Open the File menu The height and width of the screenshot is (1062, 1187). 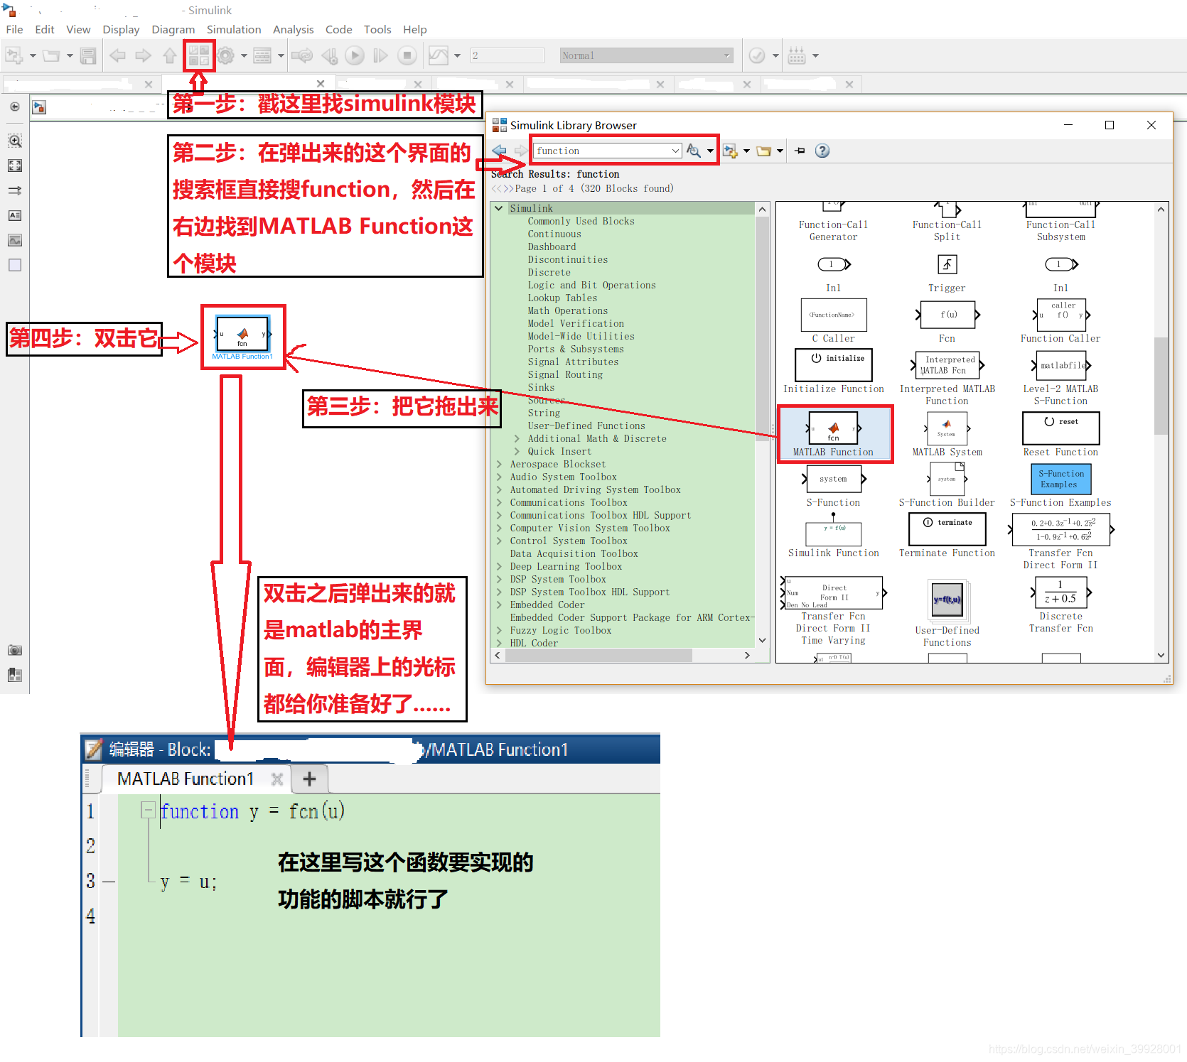point(14,29)
